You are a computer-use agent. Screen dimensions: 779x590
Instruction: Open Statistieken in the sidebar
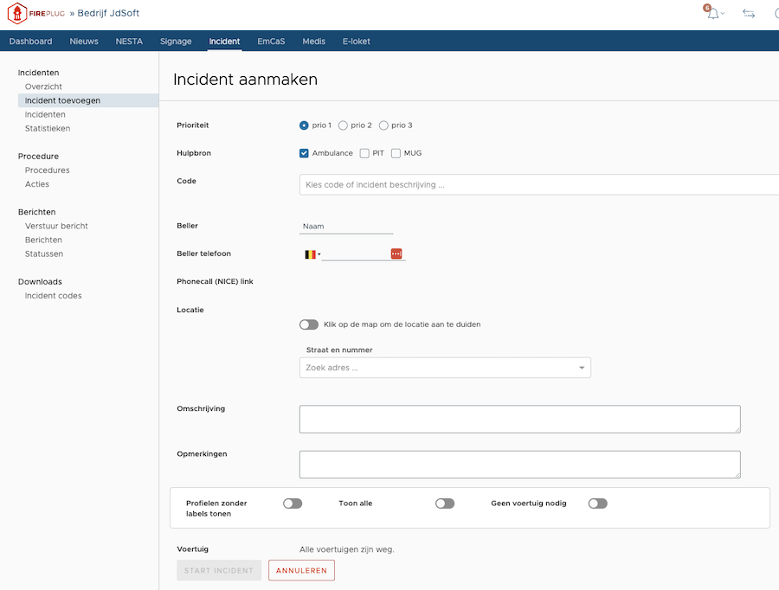48,128
